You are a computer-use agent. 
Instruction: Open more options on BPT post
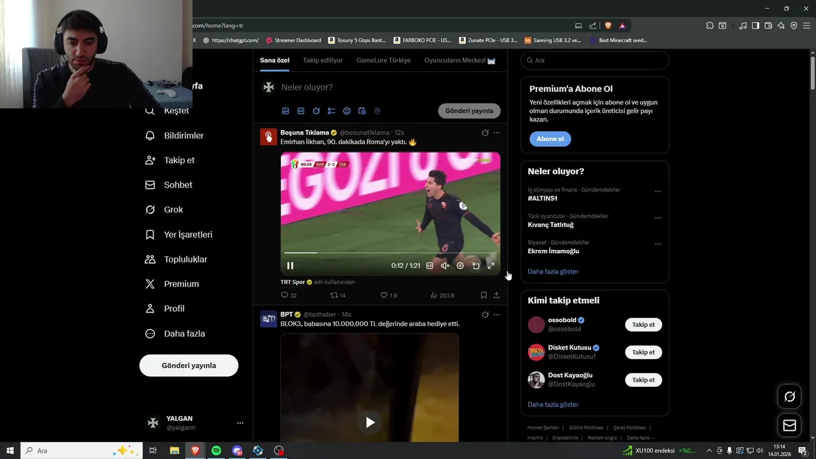(497, 315)
